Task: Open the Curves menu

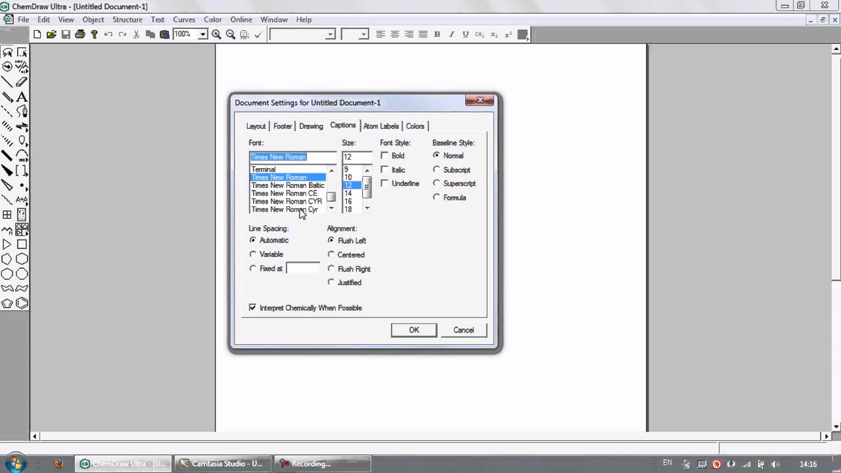Action: 184,20
